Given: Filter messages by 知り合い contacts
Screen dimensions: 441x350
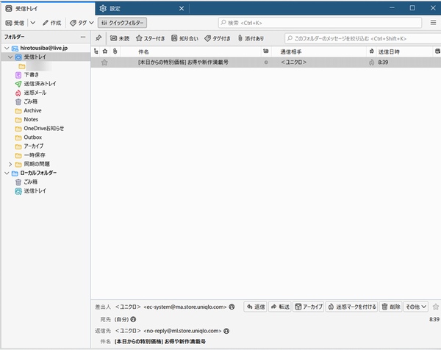Looking at the screenshot, I should (184, 38).
